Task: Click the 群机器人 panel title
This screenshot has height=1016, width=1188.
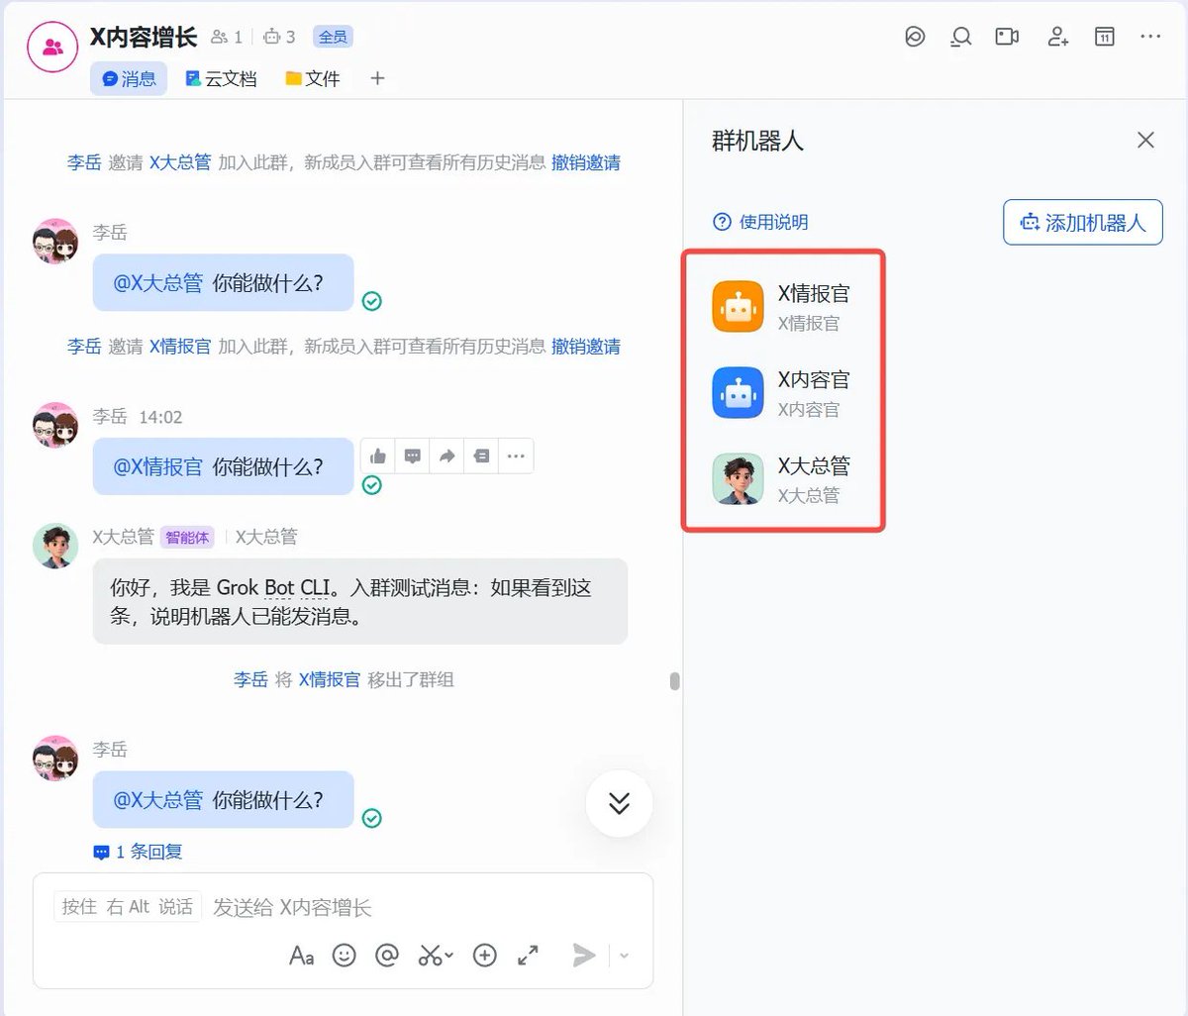Action: click(x=757, y=141)
